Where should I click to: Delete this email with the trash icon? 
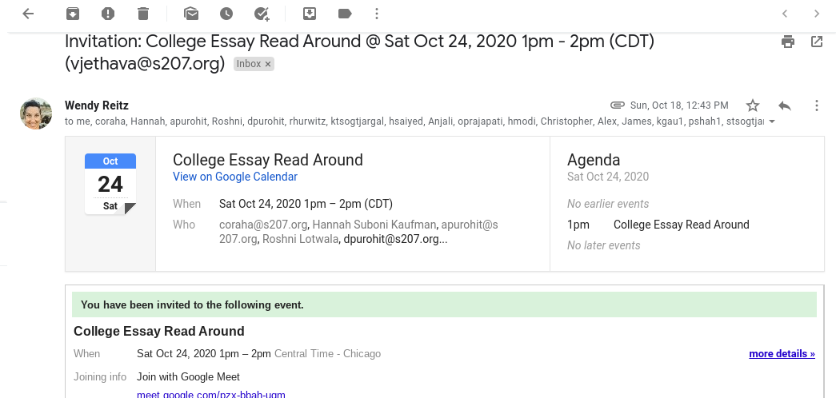143,14
